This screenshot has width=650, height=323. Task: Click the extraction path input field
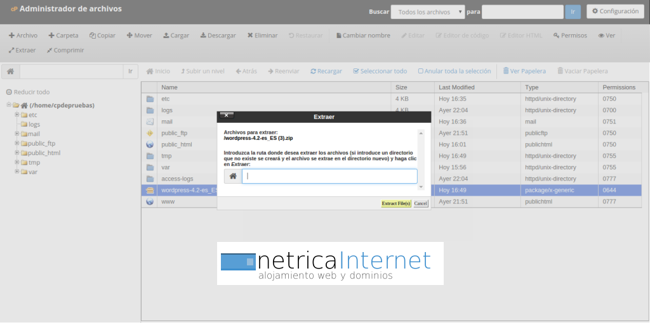tap(329, 176)
